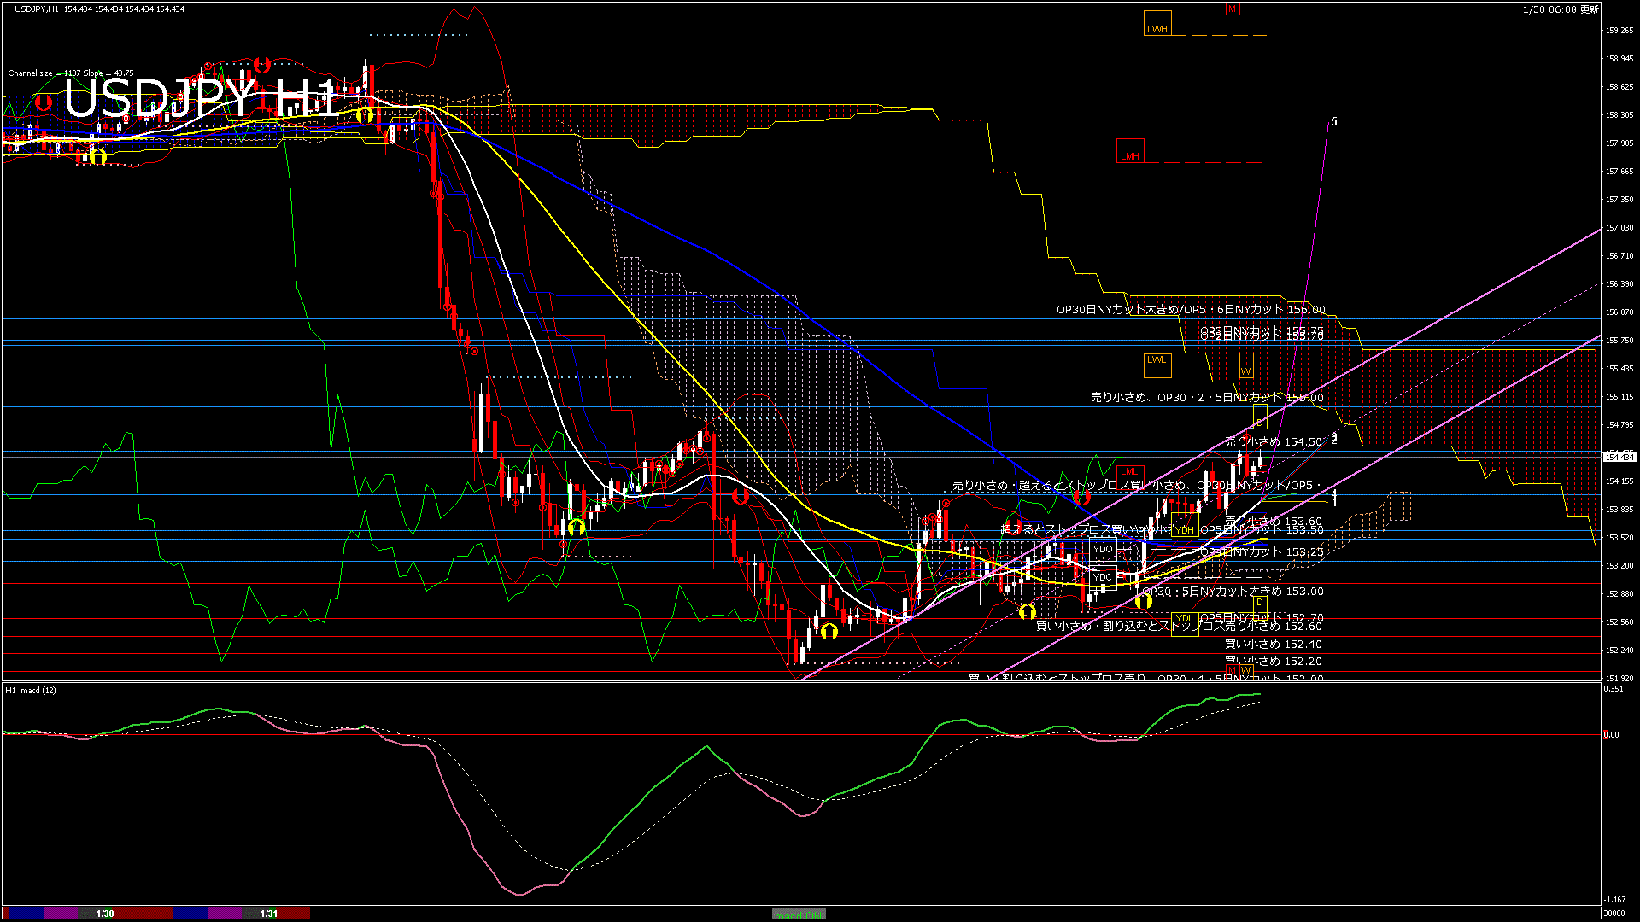Click the yellow YDH marker box
Viewport: 1640px width, 922px height.
tap(1184, 530)
